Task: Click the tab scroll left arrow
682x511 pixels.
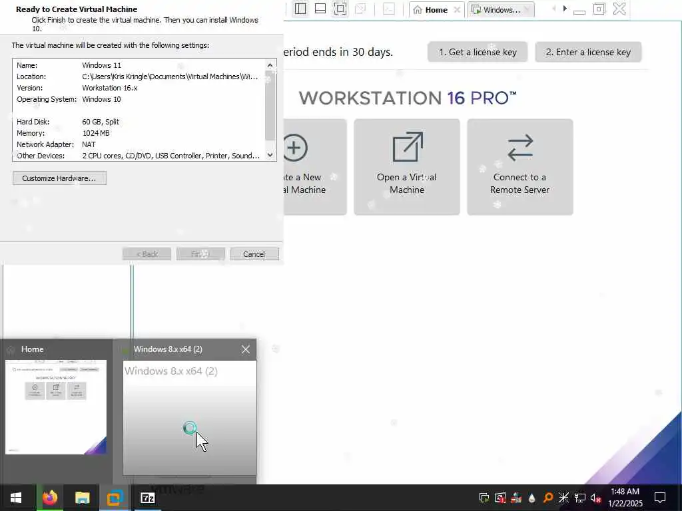Action: point(553,8)
